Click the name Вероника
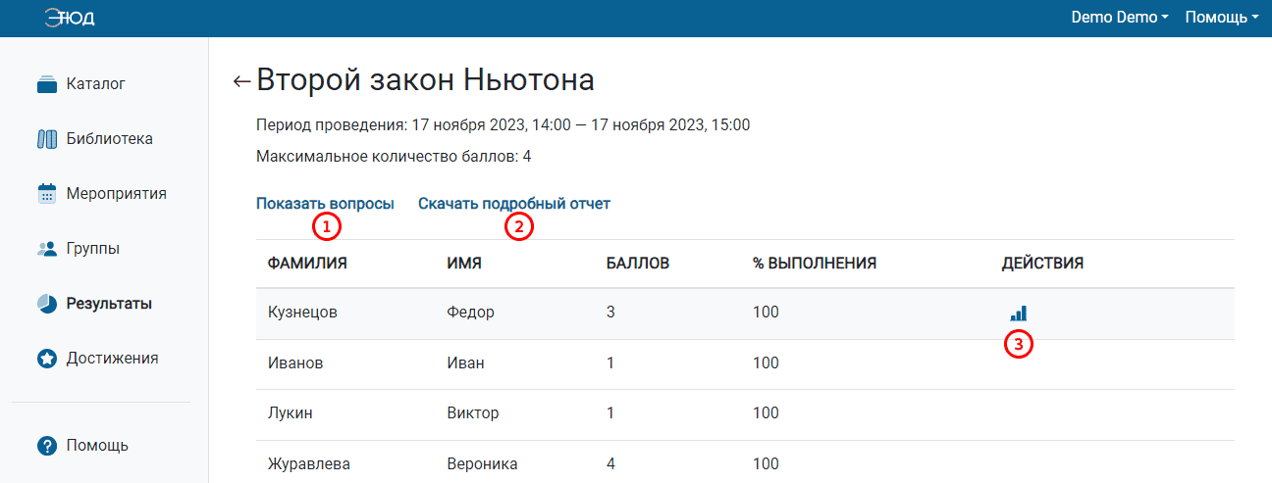 click(482, 464)
